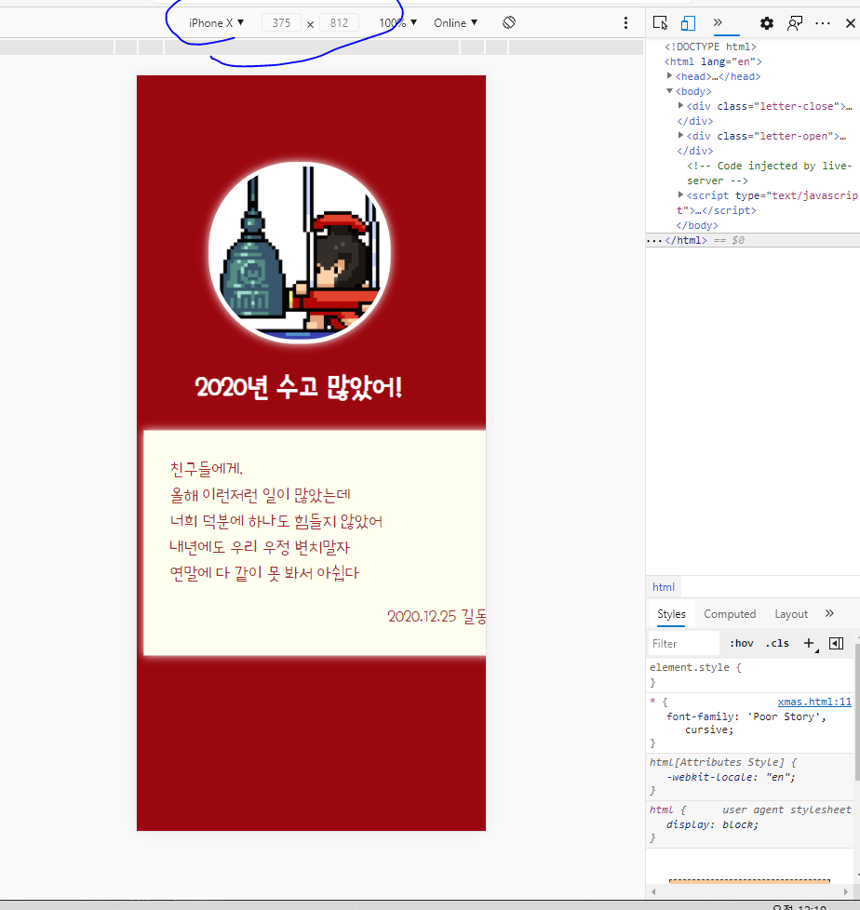Screen dimensions: 860x910
Task: Click the round pixel-art character image
Action: (300, 252)
